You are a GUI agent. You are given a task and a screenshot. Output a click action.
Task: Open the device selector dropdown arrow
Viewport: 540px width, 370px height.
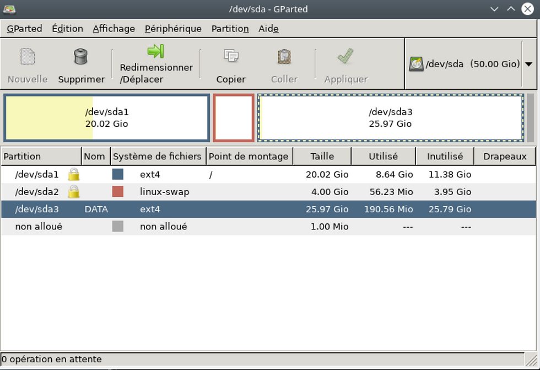point(528,64)
